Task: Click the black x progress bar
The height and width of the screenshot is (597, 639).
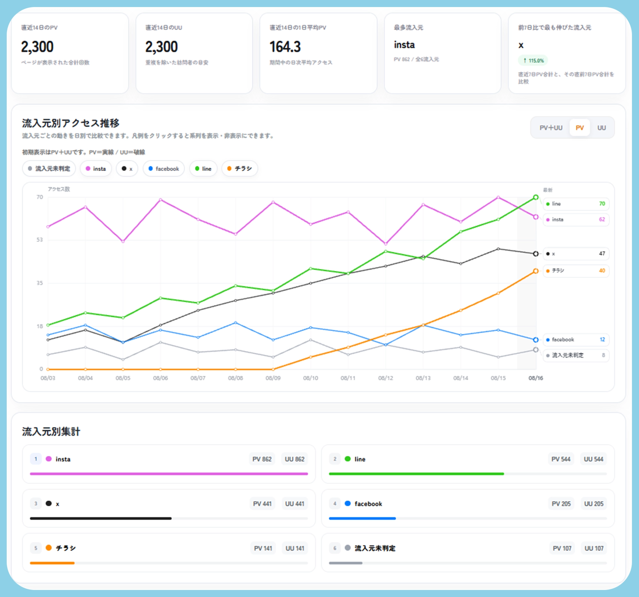Action: [101, 518]
